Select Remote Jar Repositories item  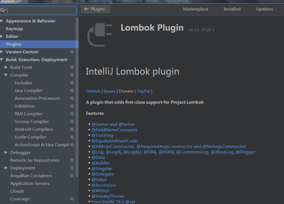(35, 160)
